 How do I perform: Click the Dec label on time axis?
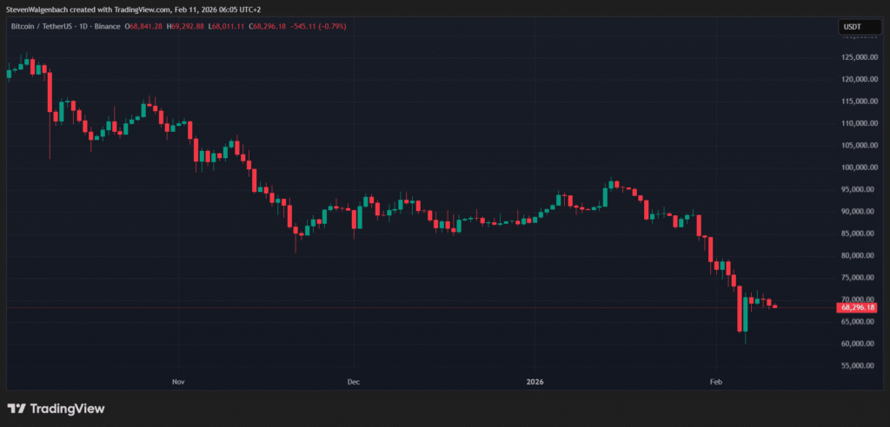tap(354, 382)
